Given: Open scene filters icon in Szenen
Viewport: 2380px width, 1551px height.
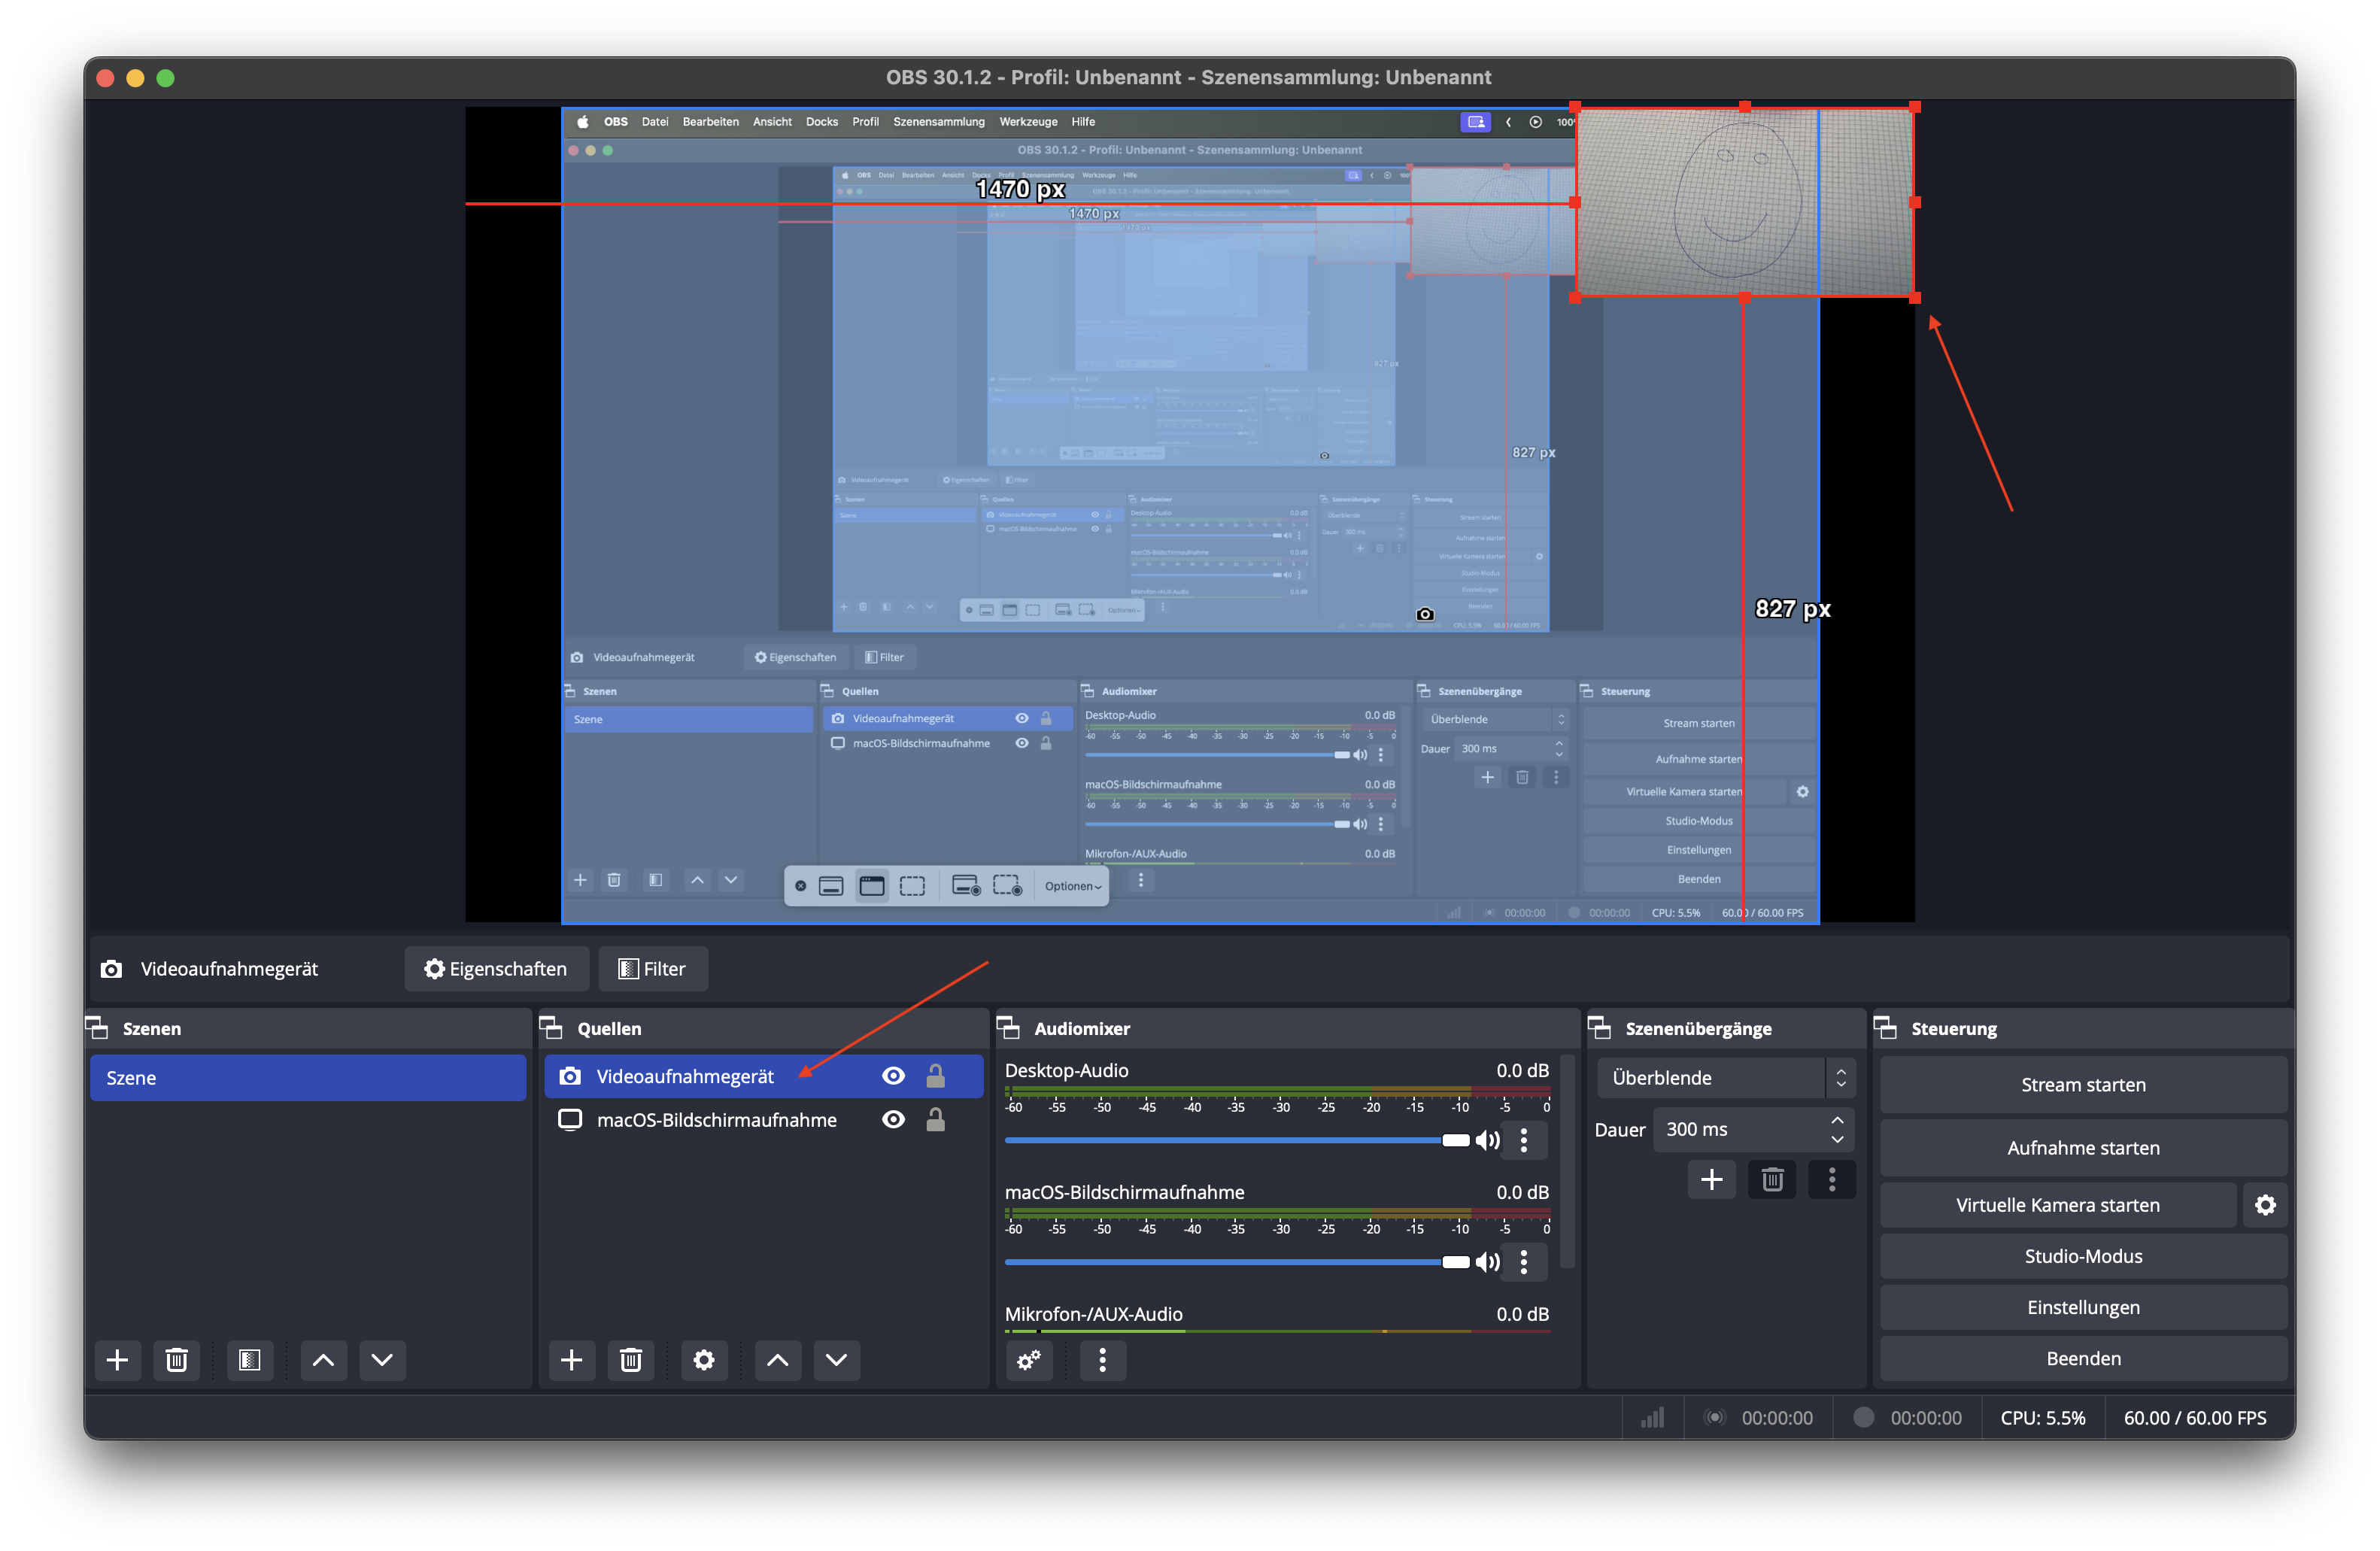Looking at the screenshot, I should [x=249, y=1359].
